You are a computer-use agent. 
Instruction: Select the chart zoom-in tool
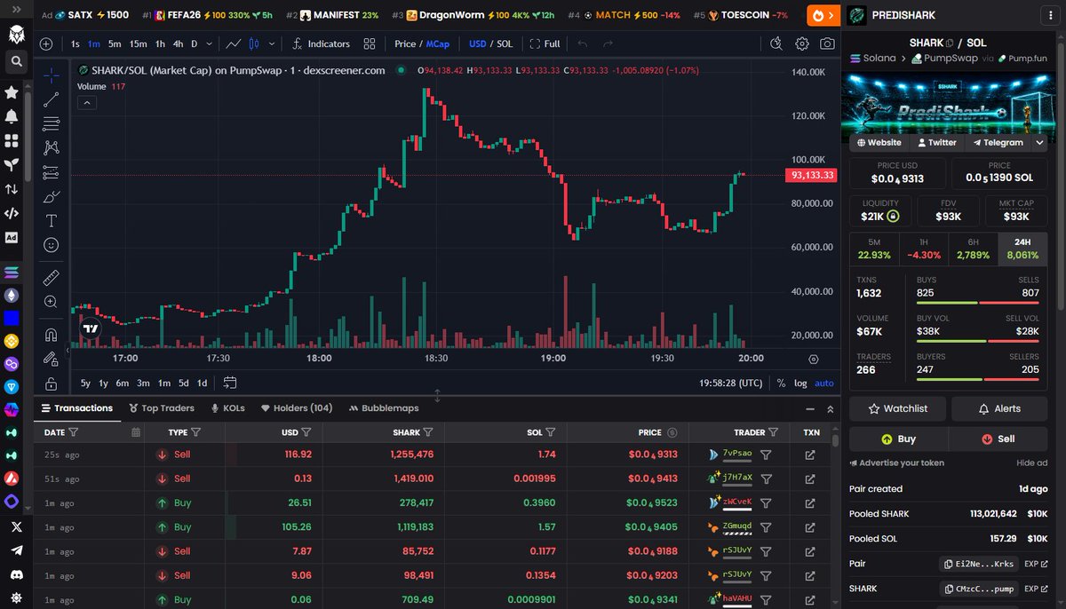coord(52,302)
